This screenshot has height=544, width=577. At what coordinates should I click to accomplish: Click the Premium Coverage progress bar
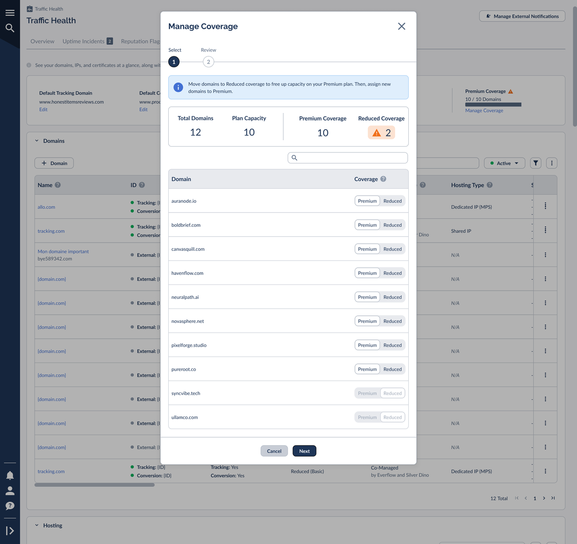[x=493, y=104]
